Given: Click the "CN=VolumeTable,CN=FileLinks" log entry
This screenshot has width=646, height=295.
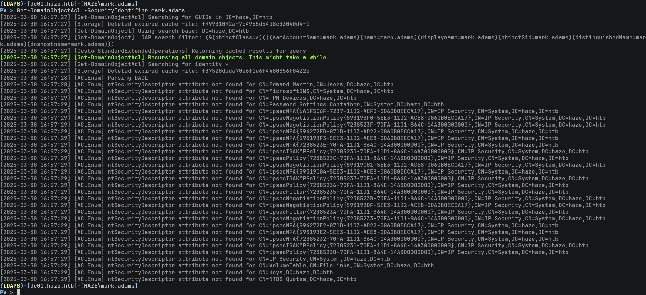Looking at the screenshot, I should point(346,266).
